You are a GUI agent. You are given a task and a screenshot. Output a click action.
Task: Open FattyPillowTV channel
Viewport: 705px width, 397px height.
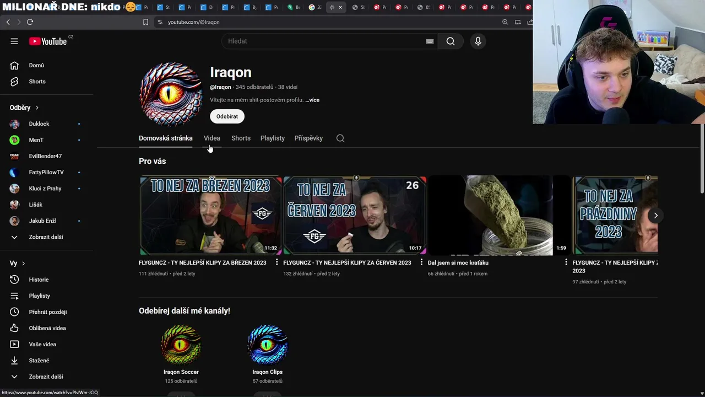[x=46, y=172]
